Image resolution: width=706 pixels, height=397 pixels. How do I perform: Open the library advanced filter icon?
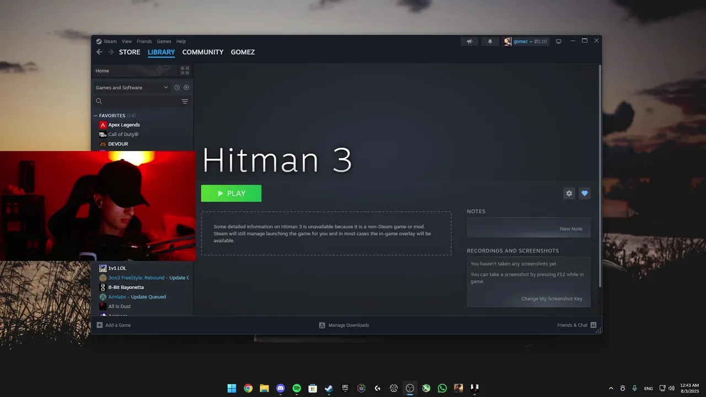pyautogui.click(x=185, y=101)
